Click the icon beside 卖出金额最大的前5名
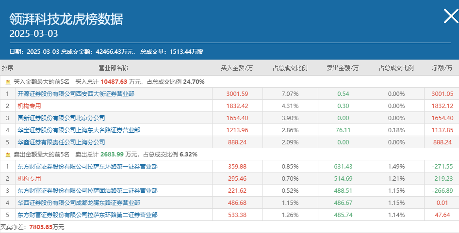Screen dimensions: 459x233 [x=8, y=155]
